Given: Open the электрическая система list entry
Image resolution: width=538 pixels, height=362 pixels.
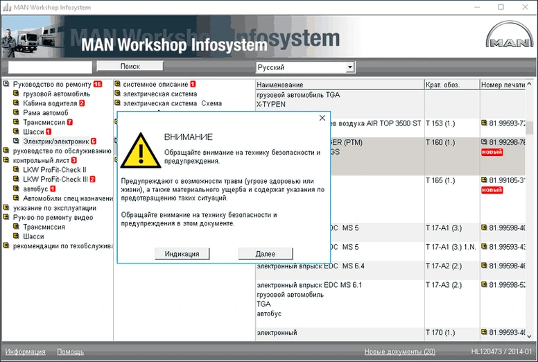Looking at the screenshot, I should [x=160, y=94].
